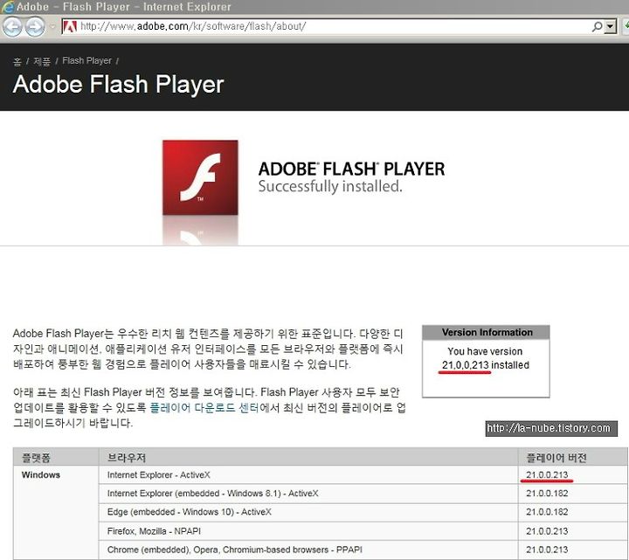This screenshot has height=560, width=629.
Task: Click version 21.0.0.213 for Internet Explorer ActiveX
Action: (x=547, y=475)
